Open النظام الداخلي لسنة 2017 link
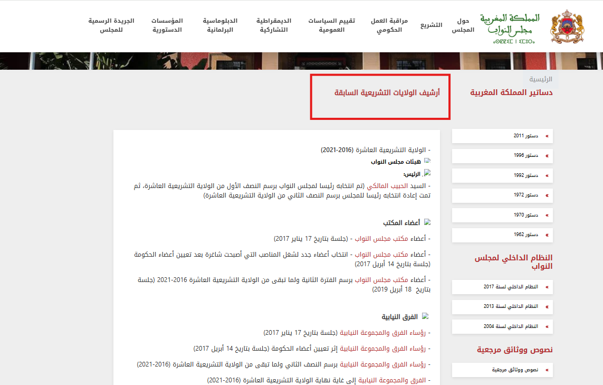 tap(502, 287)
